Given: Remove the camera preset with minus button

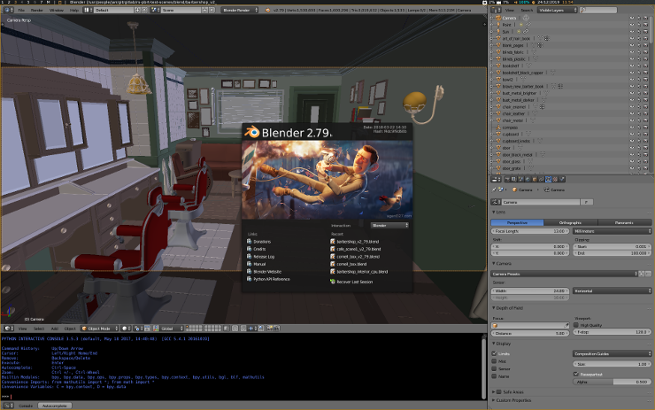Looking at the screenshot, I should (x=648, y=275).
